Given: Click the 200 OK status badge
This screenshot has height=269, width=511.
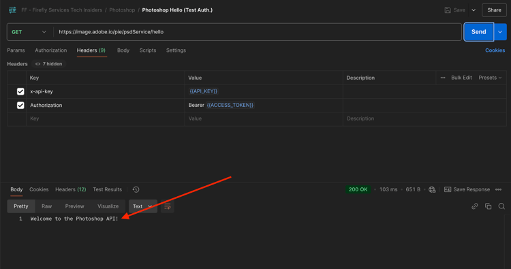Looking at the screenshot, I should coord(358,189).
